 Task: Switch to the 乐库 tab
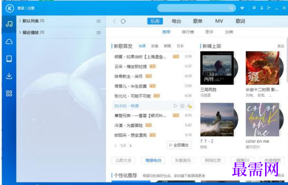click(155, 21)
